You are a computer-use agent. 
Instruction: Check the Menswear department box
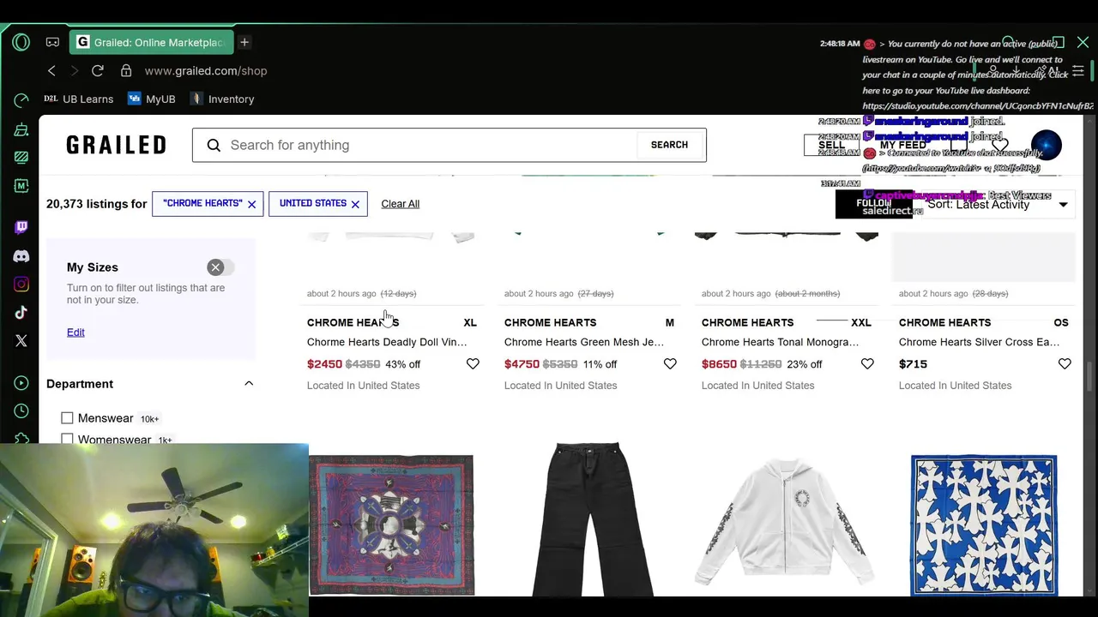(x=67, y=418)
